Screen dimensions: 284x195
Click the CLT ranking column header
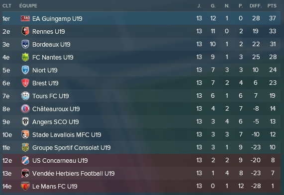[7, 6]
